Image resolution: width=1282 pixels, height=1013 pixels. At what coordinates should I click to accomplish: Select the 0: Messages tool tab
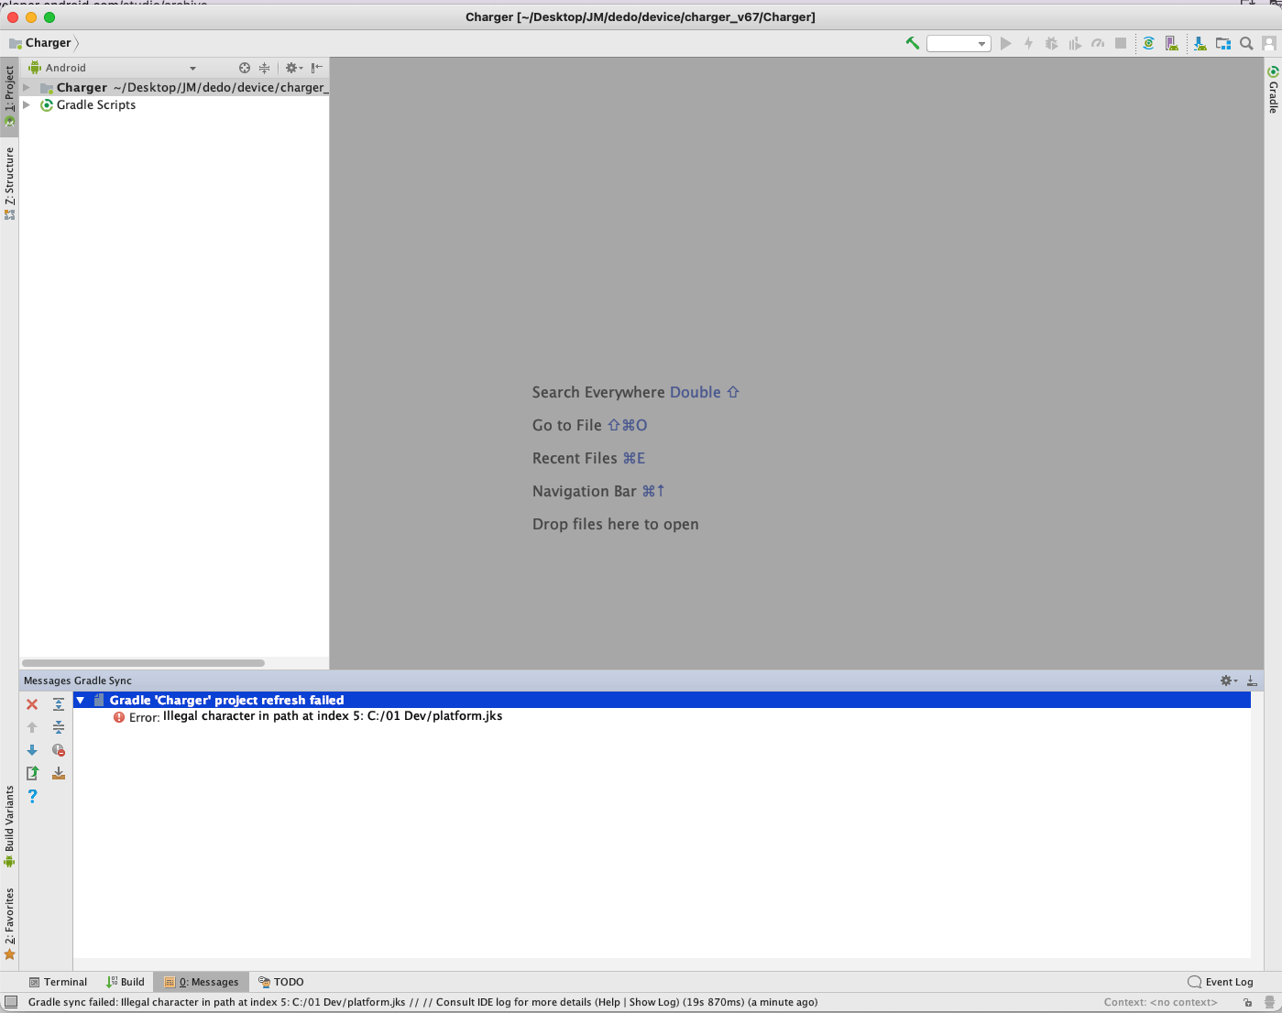pyautogui.click(x=202, y=982)
